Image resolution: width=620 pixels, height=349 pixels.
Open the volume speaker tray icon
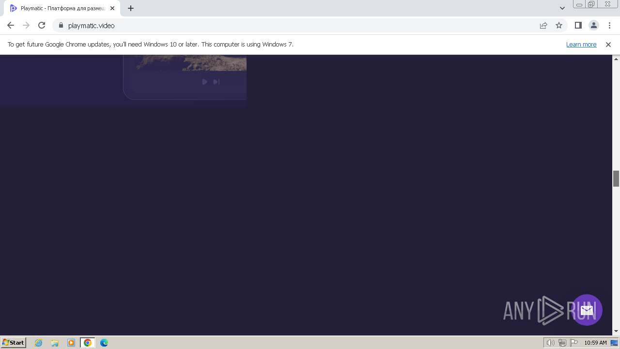(x=550, y=343)
